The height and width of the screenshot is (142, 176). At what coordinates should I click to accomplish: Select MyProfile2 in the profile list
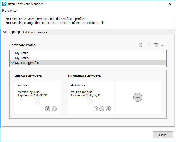23,58
